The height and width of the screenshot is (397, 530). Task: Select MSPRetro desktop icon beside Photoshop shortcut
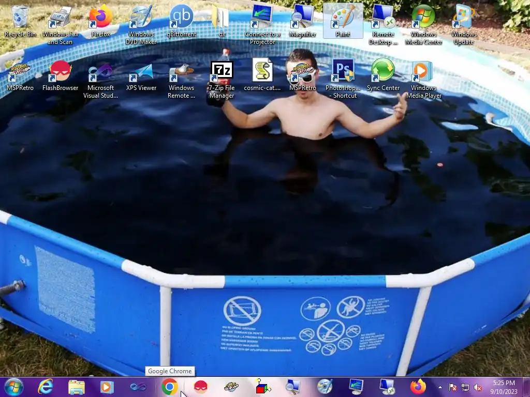point(302,75)
